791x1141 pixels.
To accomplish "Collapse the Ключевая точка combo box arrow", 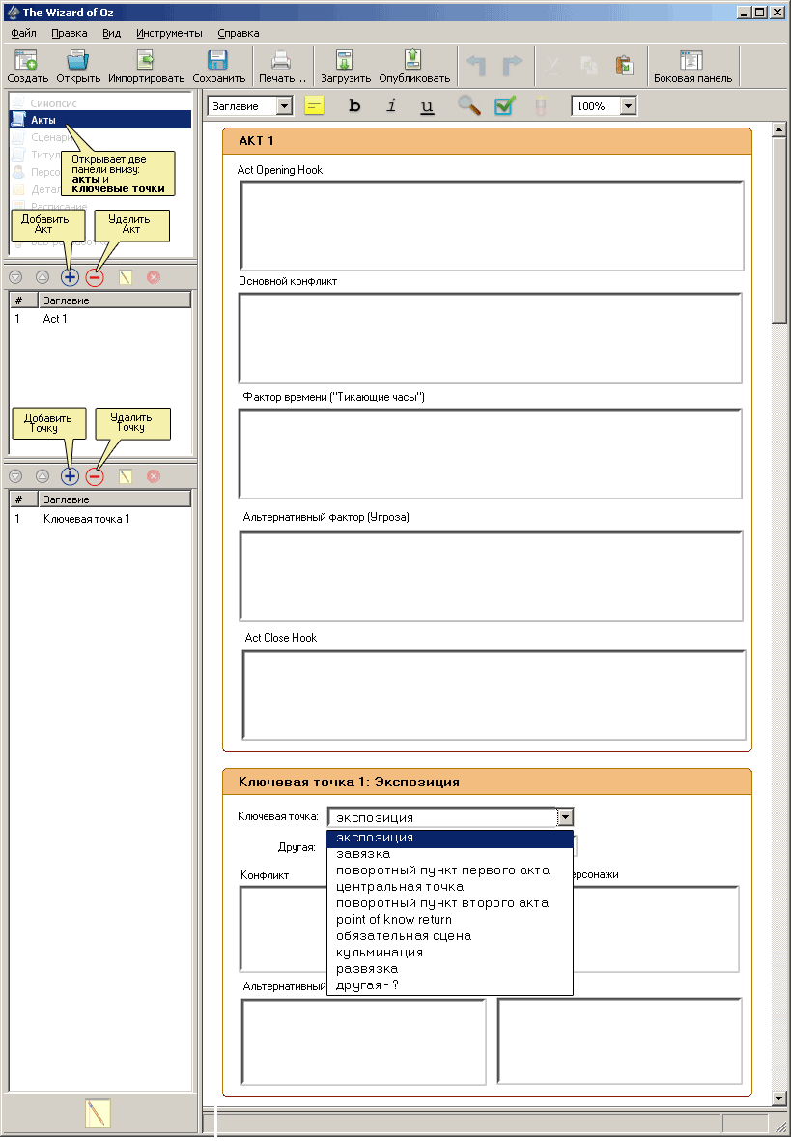I will pyautogui.click(x=565, y=817).
